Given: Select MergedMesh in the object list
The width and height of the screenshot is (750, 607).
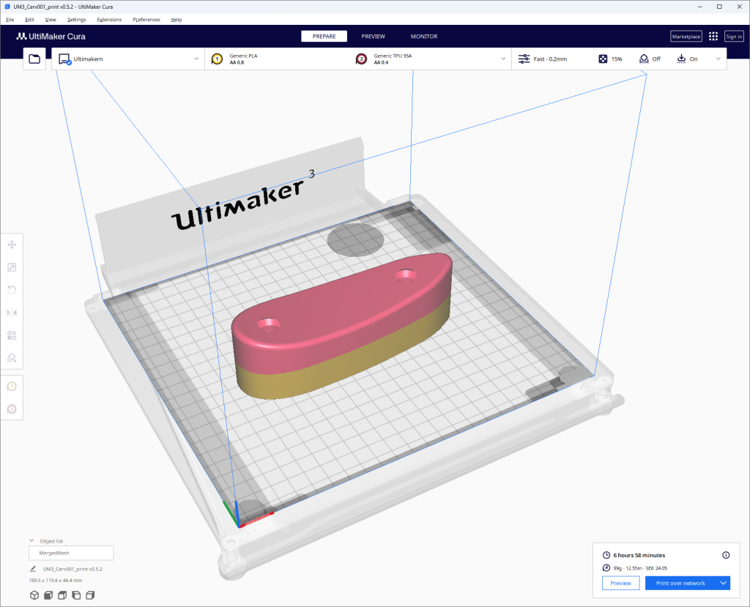Looking at the screenshot, I should 71,553.
